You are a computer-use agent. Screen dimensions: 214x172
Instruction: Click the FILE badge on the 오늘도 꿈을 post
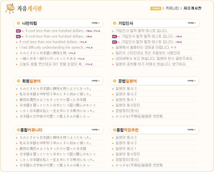click(x=89, y=64)
